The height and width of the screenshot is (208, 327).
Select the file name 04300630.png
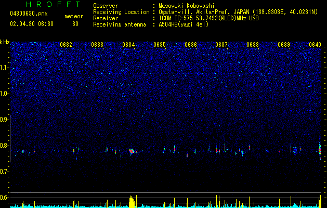pyautogui.click(x=29, y=14)
